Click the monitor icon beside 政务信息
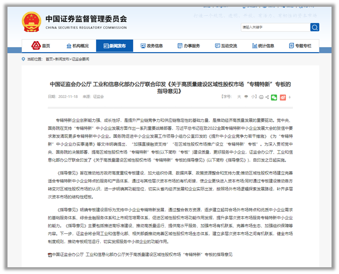339x274 pixels. point(143,46)
